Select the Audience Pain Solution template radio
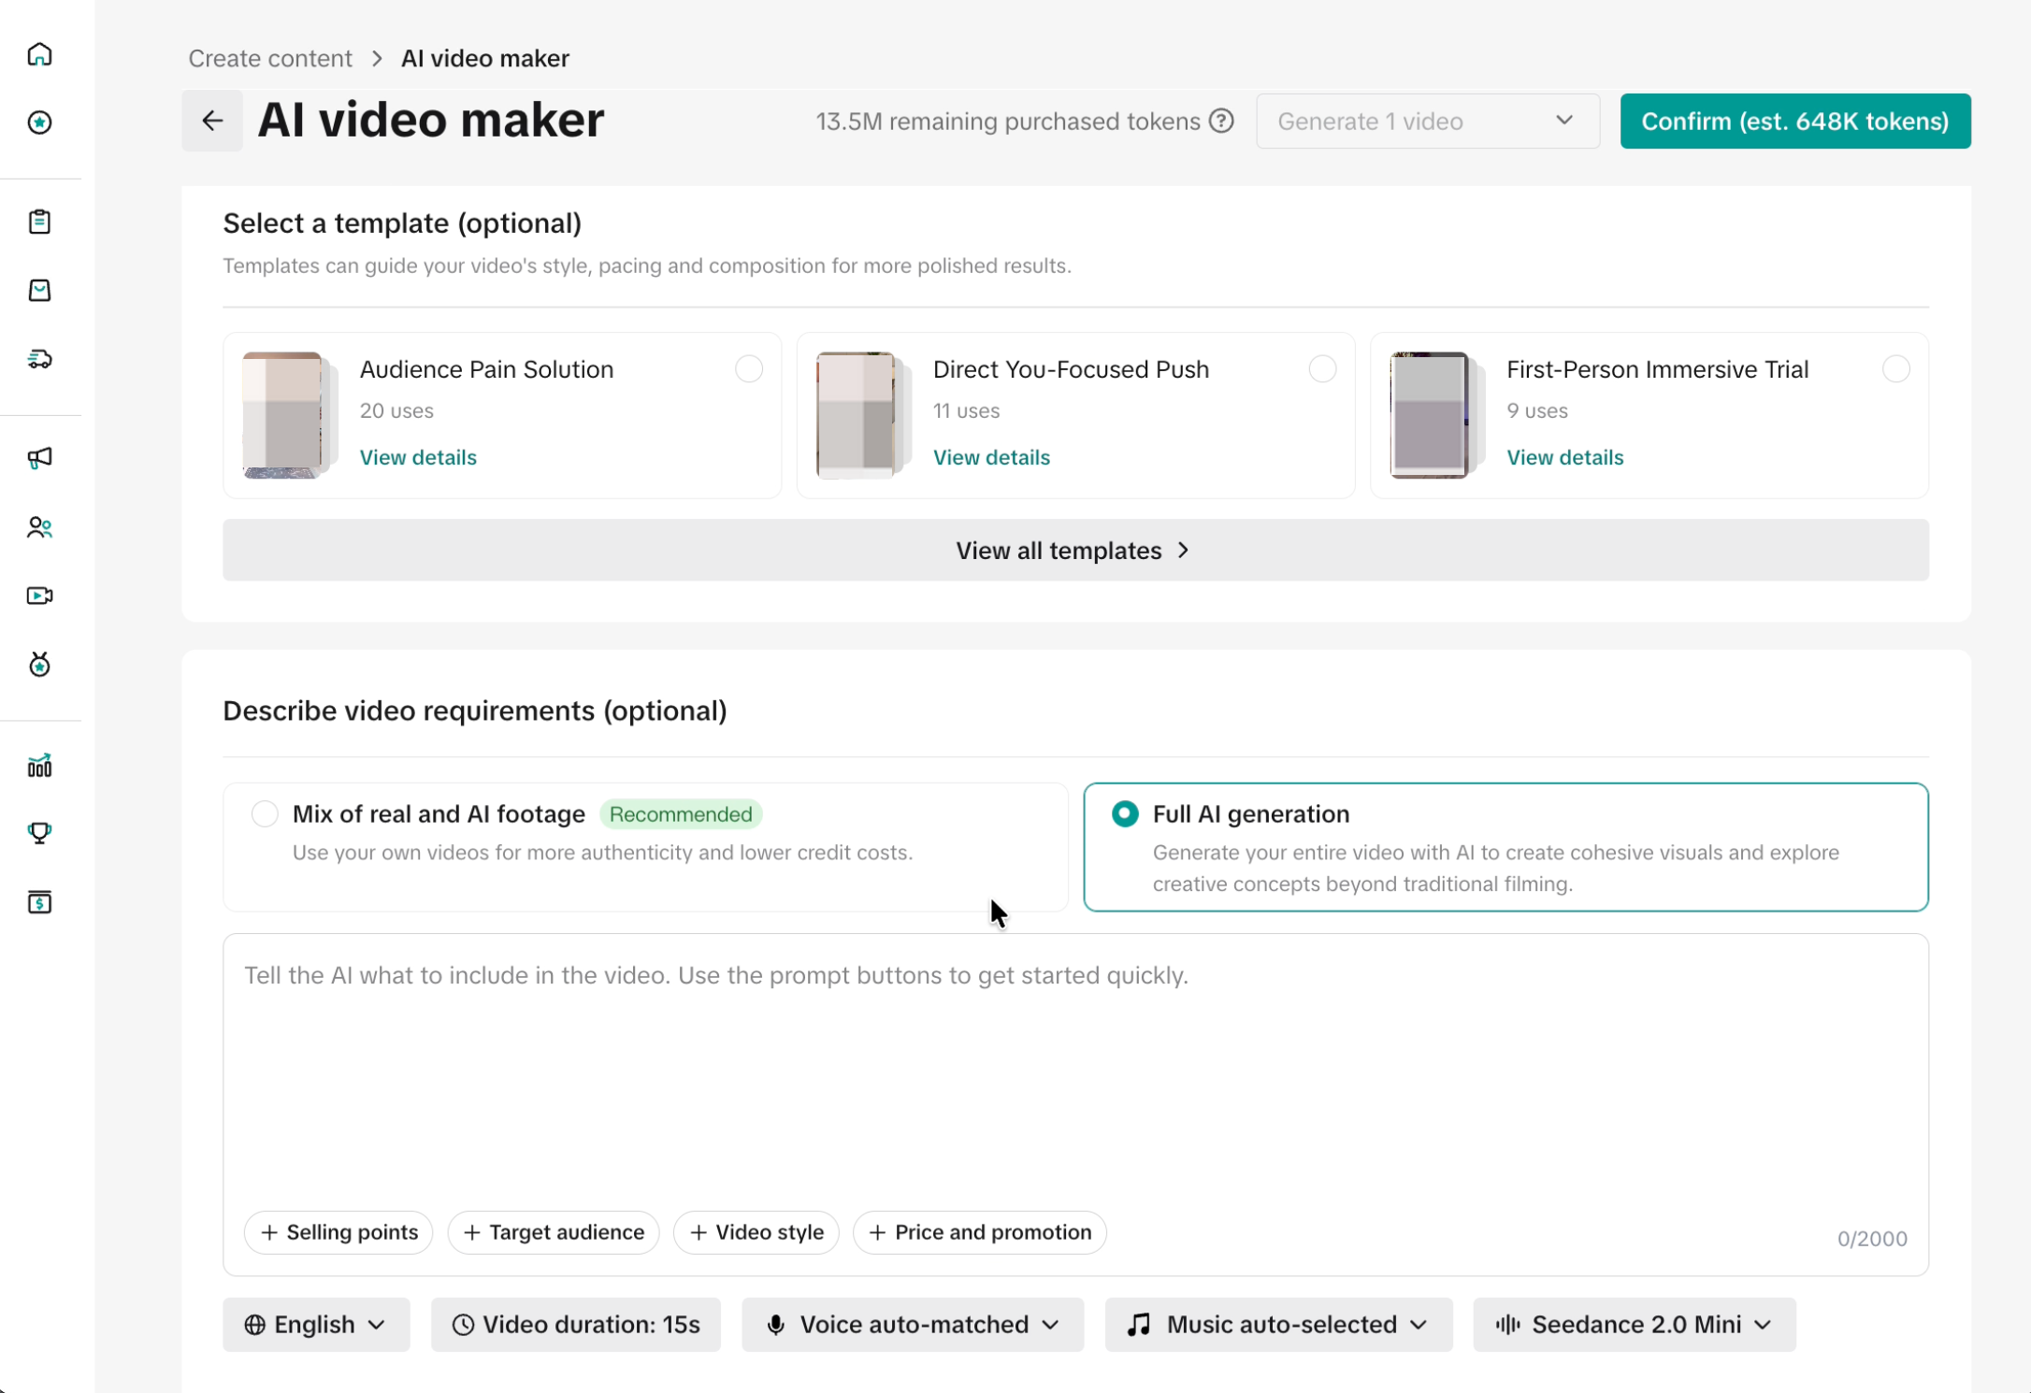 (x=749, y=369)
